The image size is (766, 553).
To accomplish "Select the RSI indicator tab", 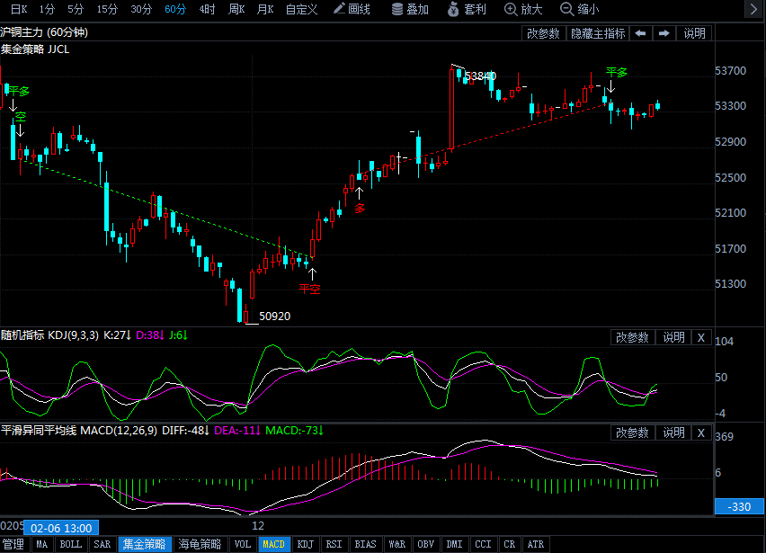I will [x=334, y=544].
